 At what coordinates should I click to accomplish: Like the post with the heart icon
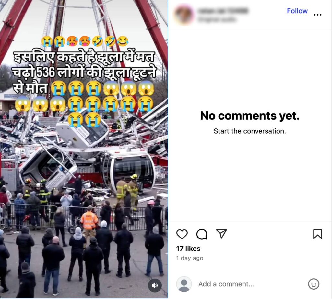(x=182, y=234)
